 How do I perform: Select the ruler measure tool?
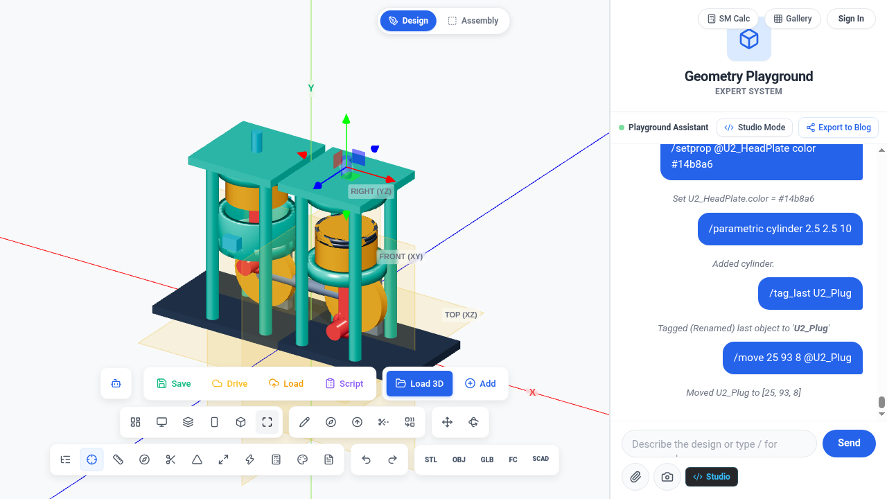point(118,459)
